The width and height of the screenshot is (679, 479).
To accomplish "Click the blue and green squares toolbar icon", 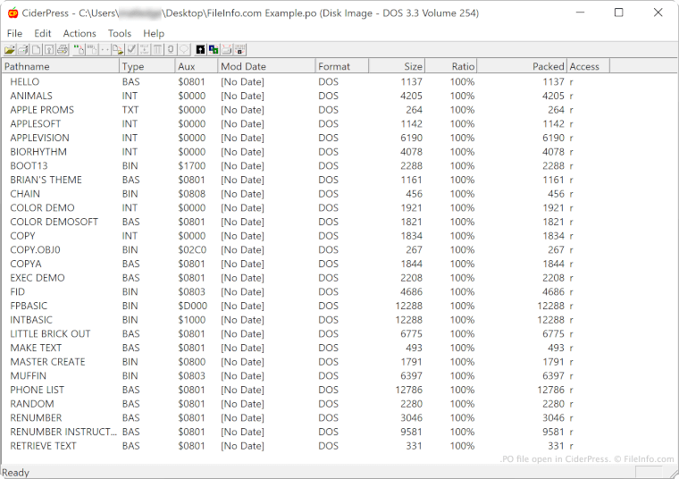I will pyautogui.click(x=214, y=50).
